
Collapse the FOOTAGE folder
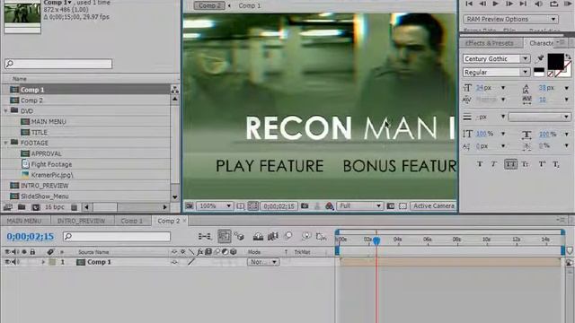point(5,143)
